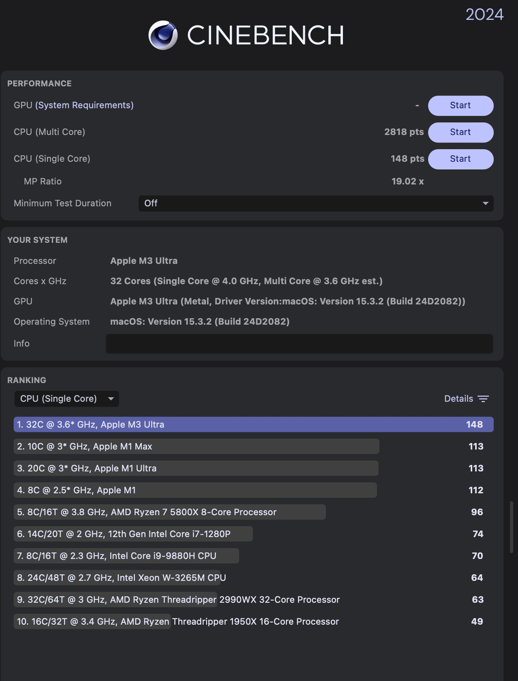Click the PERFORMANCE section heading
Image resolution: width=518 pixels, height=681 pixels.
[x=39, y=83]
